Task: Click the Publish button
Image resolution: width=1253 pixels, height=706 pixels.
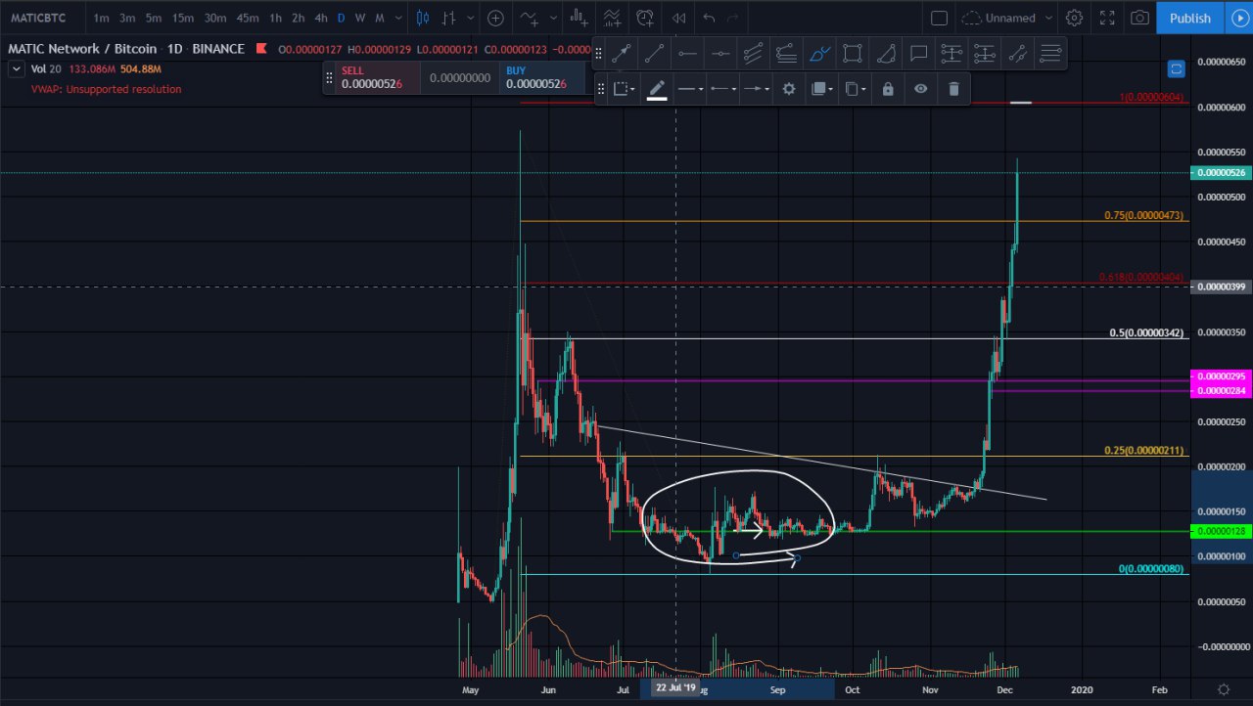Action: point(1189,18)
